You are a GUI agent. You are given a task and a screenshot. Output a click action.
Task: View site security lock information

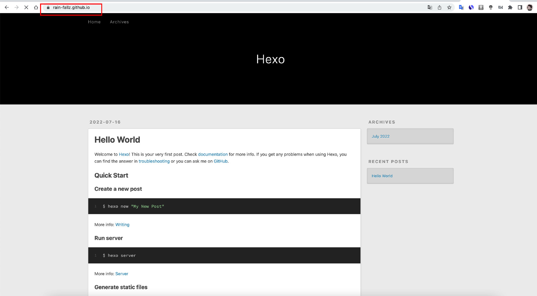click(48, 7)
